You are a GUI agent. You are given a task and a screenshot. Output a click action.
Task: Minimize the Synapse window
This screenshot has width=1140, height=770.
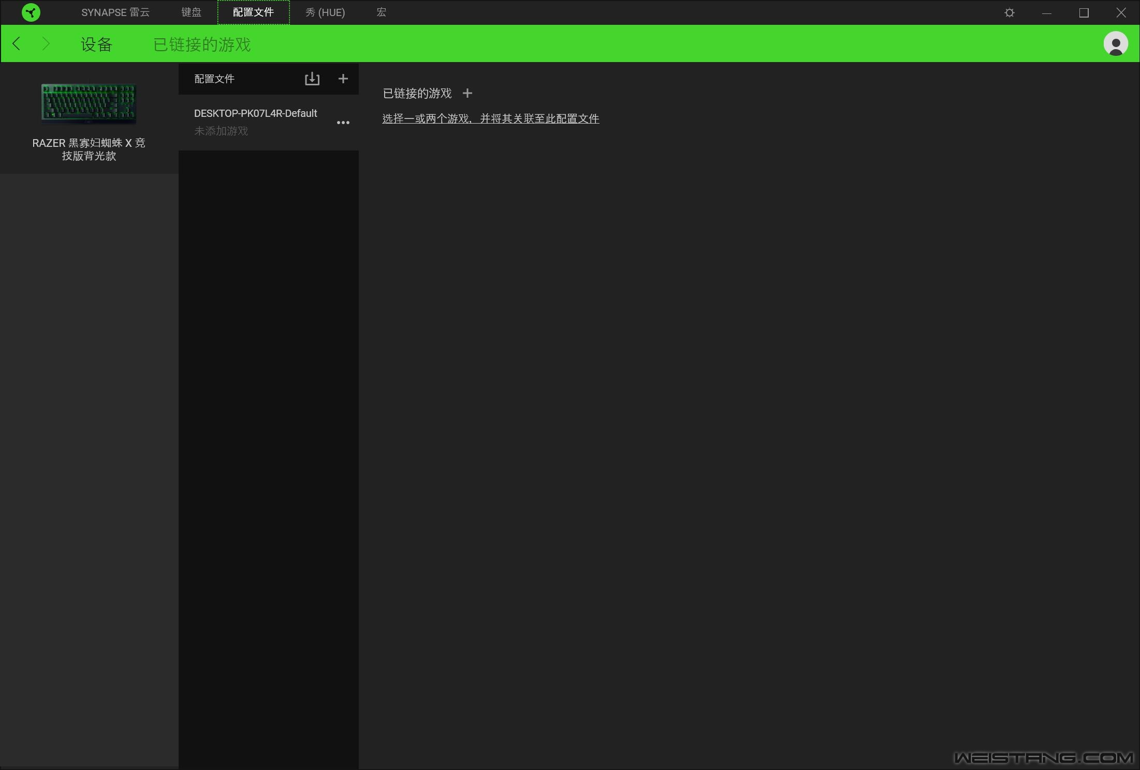point(1047,12)
